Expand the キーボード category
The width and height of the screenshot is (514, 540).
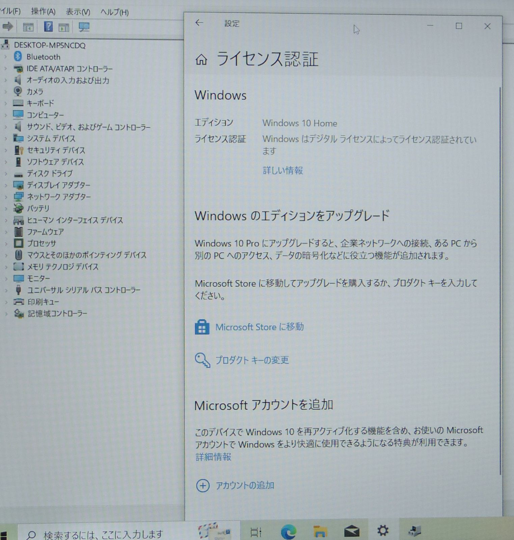[x=5, y=103]
